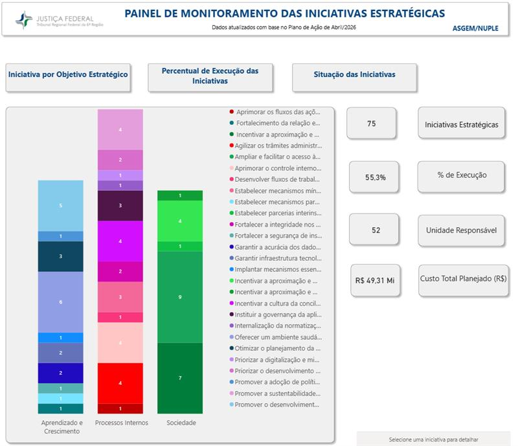The height and width of the screenshot is (446, 518).
Task: Select the light blue 5 segment in Aprendizado
Action: coord(60,205)
